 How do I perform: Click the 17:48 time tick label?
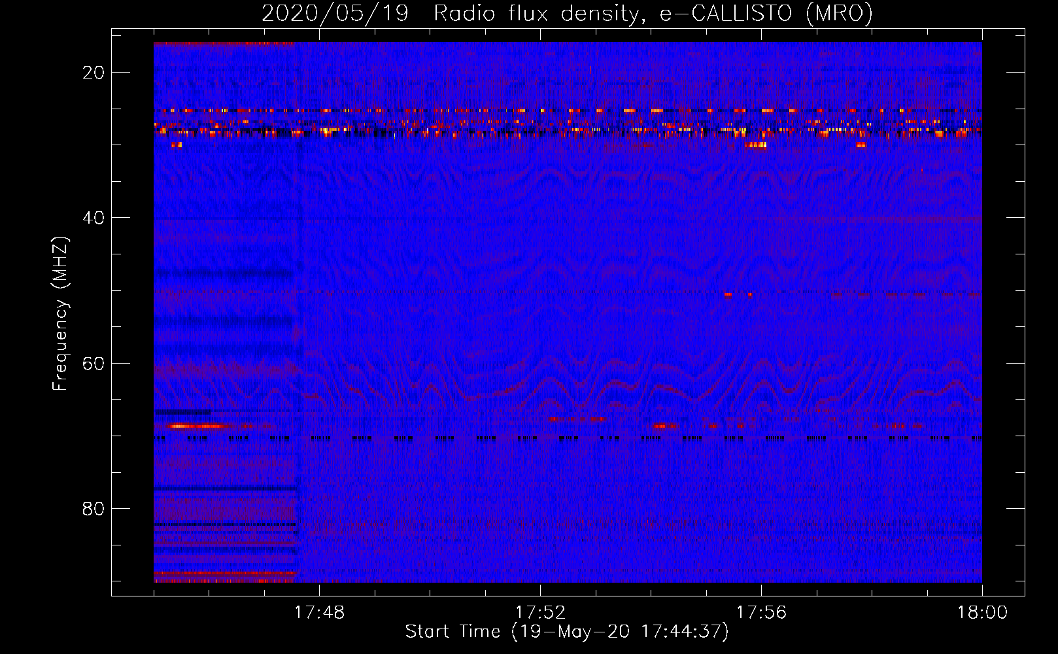pyautogui.click(x=319, y=613)
